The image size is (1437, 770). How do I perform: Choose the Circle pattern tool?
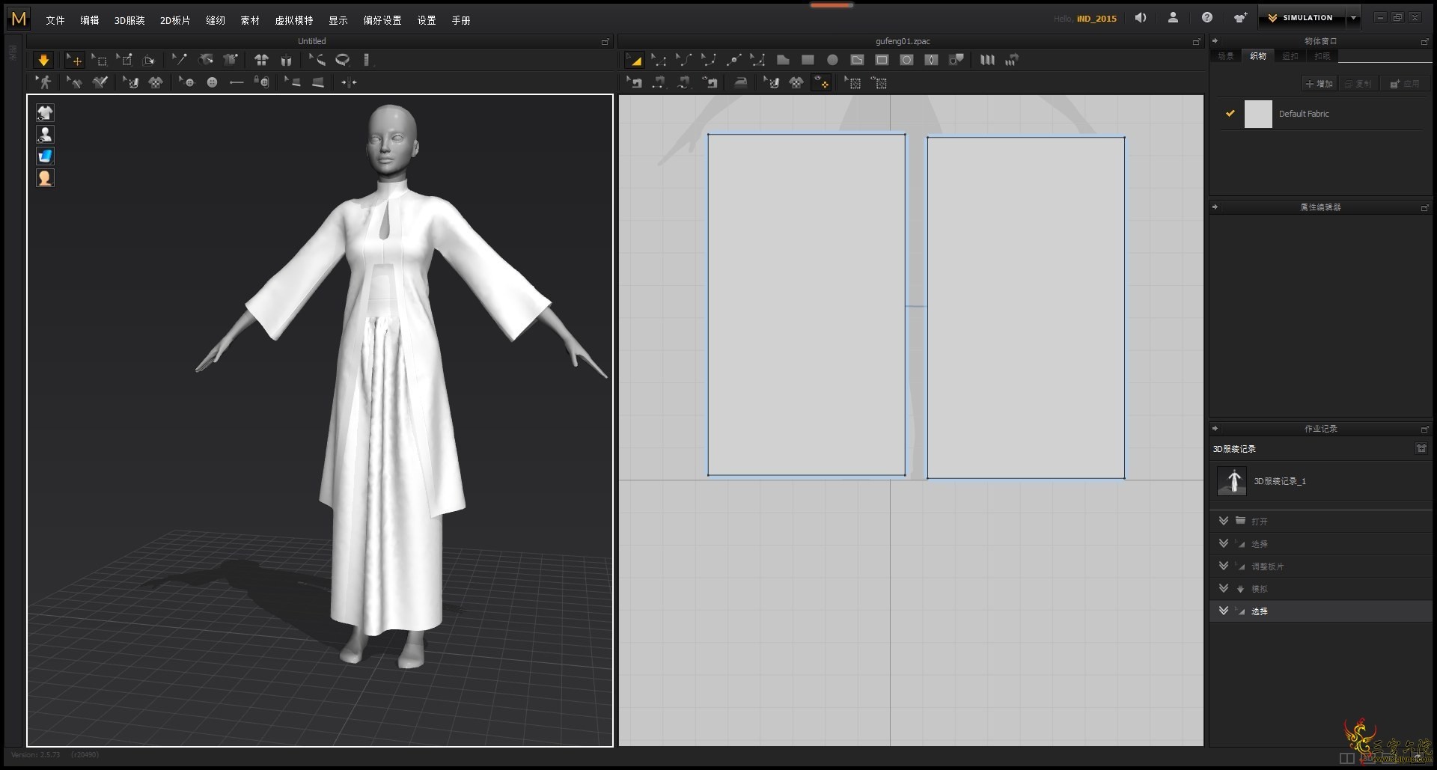tap(832, 60)
